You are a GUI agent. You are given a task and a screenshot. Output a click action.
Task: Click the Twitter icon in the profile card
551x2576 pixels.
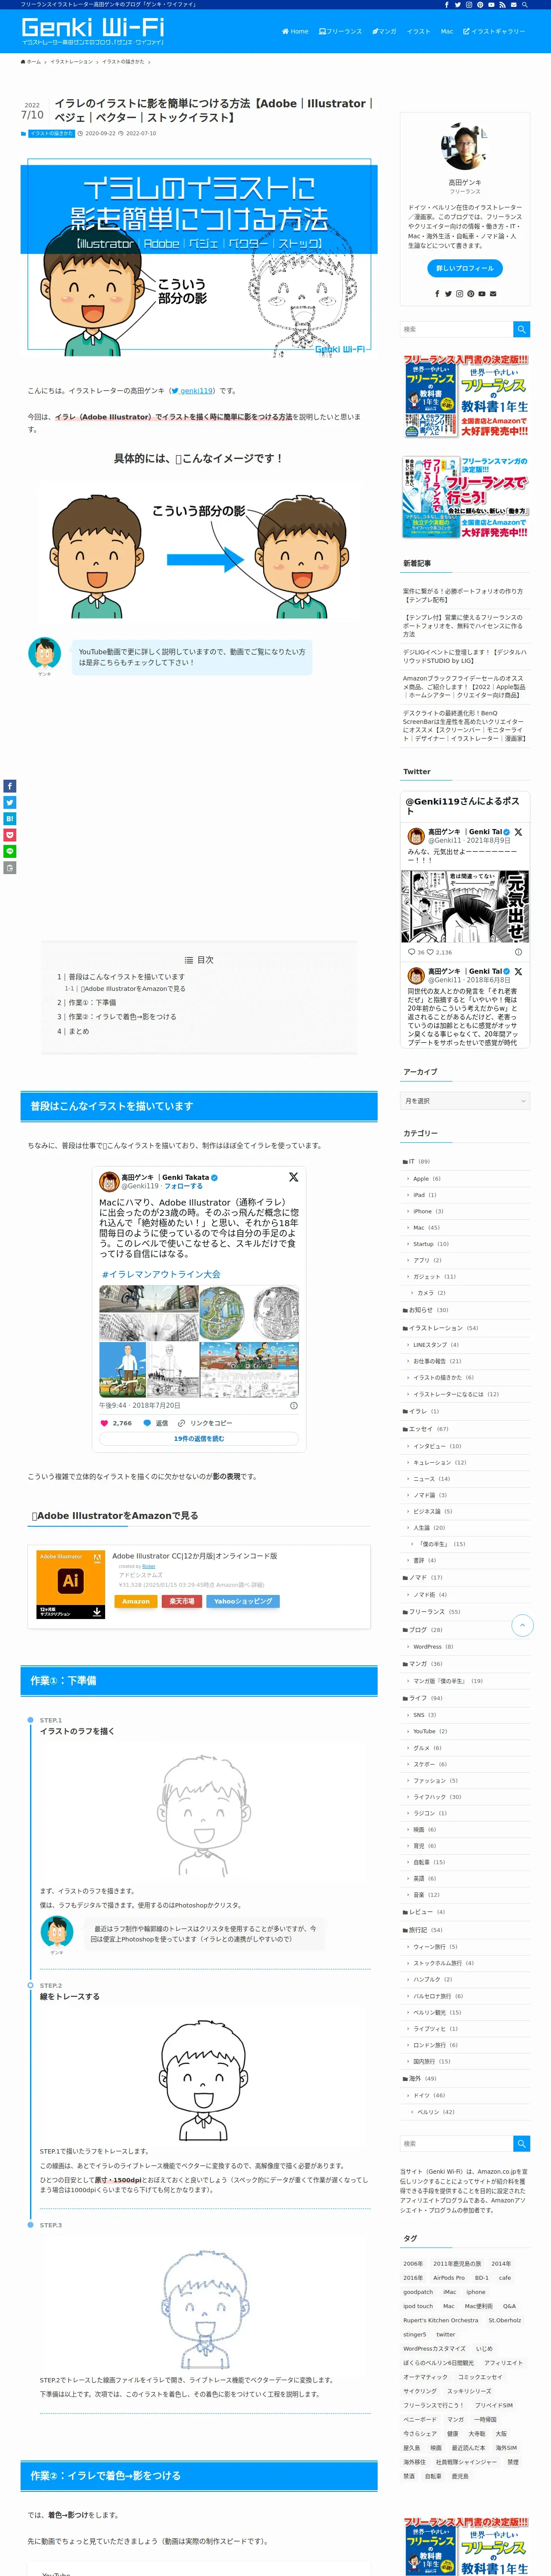pos(448,294)
